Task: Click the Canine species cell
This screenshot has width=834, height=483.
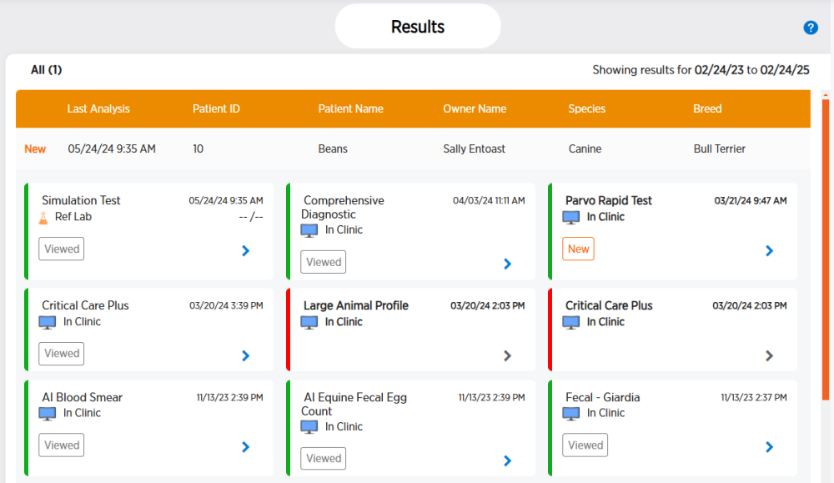Action: (x=585, y=149)
